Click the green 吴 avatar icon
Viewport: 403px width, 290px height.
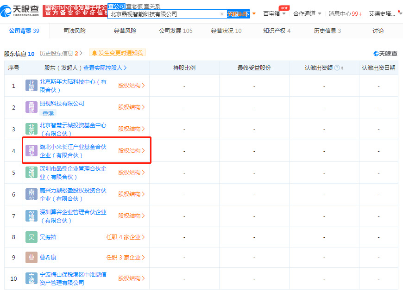(x=31, y=237)
